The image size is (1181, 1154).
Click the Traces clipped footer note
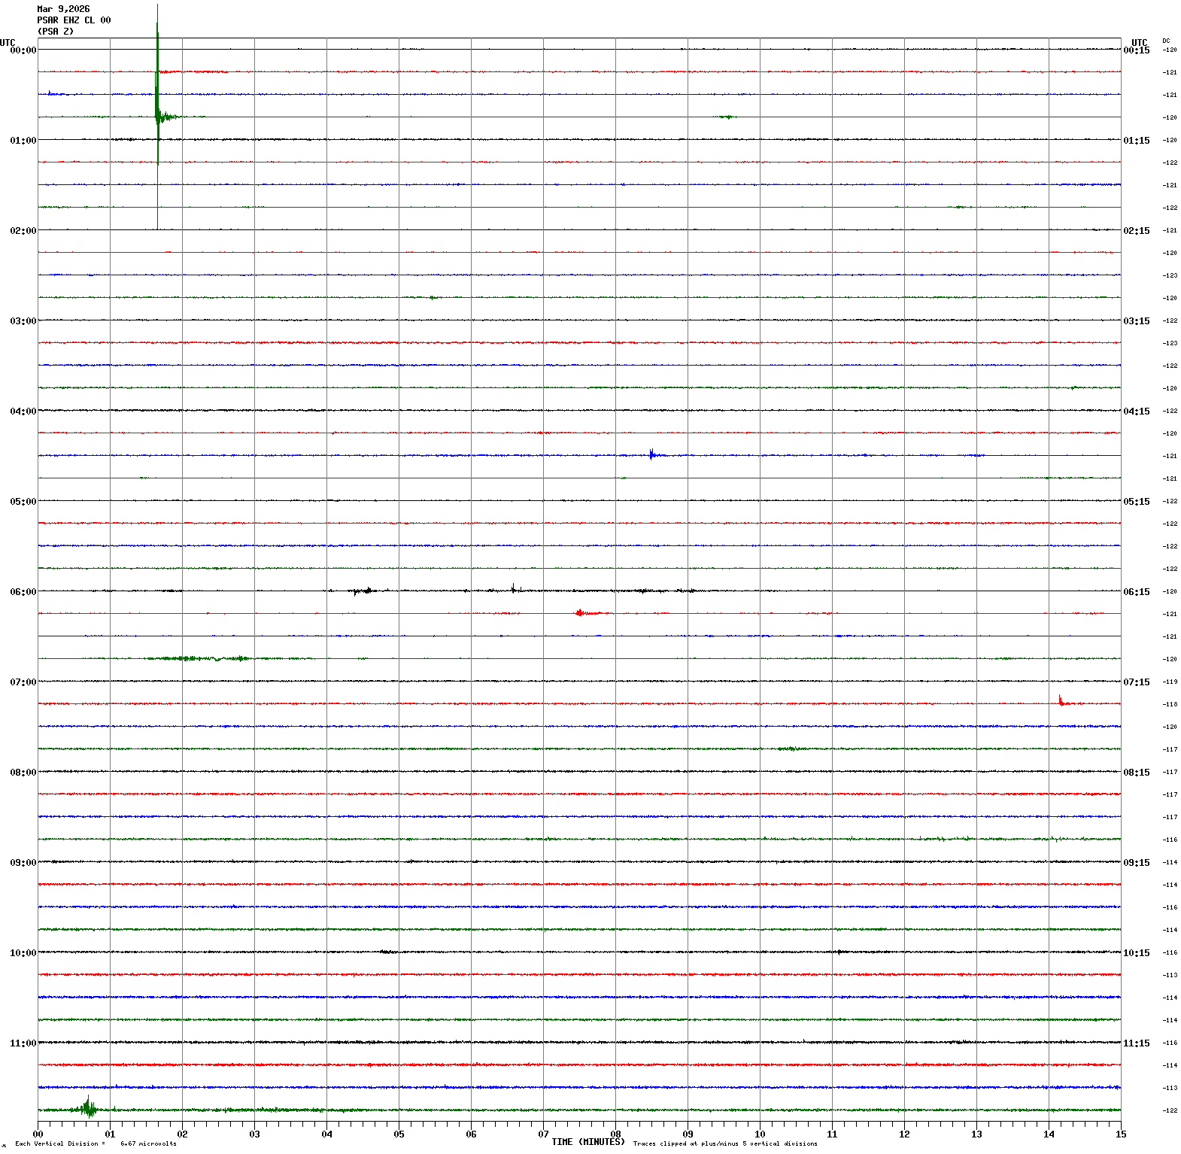tap(724, 1144)
